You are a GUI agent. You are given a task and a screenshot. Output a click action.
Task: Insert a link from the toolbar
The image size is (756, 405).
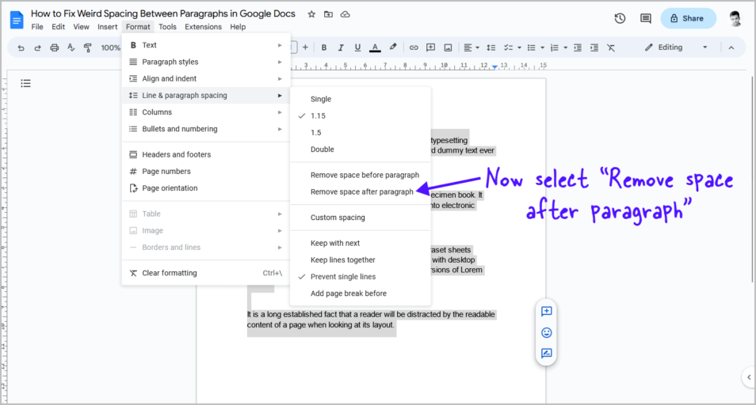point(414,47)
